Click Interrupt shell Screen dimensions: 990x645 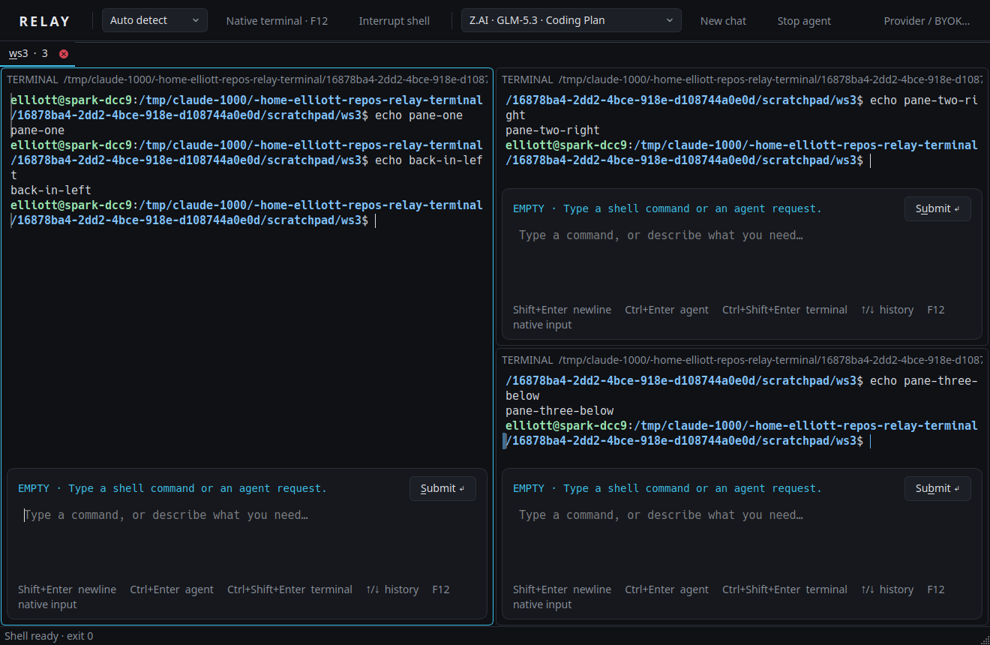394,21
